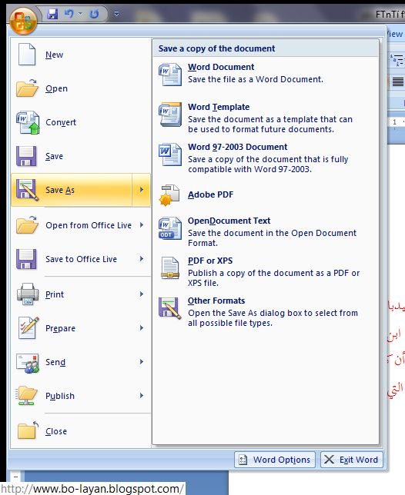
Task: Choose Save in the Office menu
Action: click(x=81, y=156)
